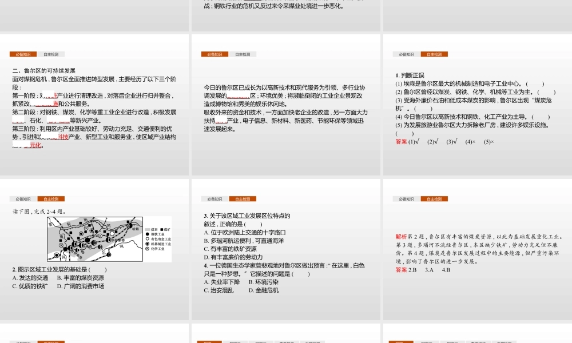Image resolution: width=572 pixels, height=343 pixels.
Task: Click the white nonferrous-metal marker near 多特蒙德
Action: pyautogui.click(x=112, y=234)
